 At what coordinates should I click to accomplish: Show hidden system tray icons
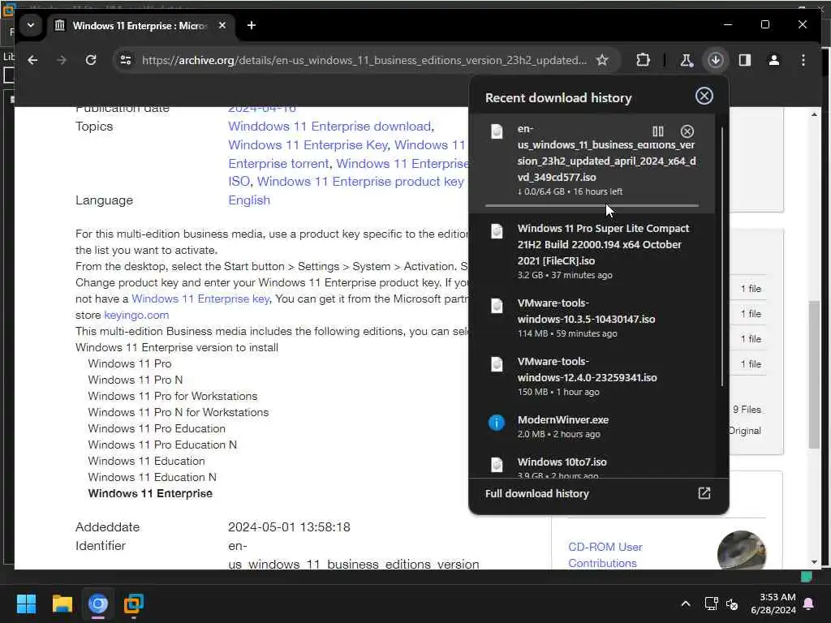point(685,604)
